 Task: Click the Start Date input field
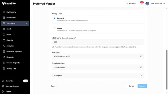coord(98,56)
